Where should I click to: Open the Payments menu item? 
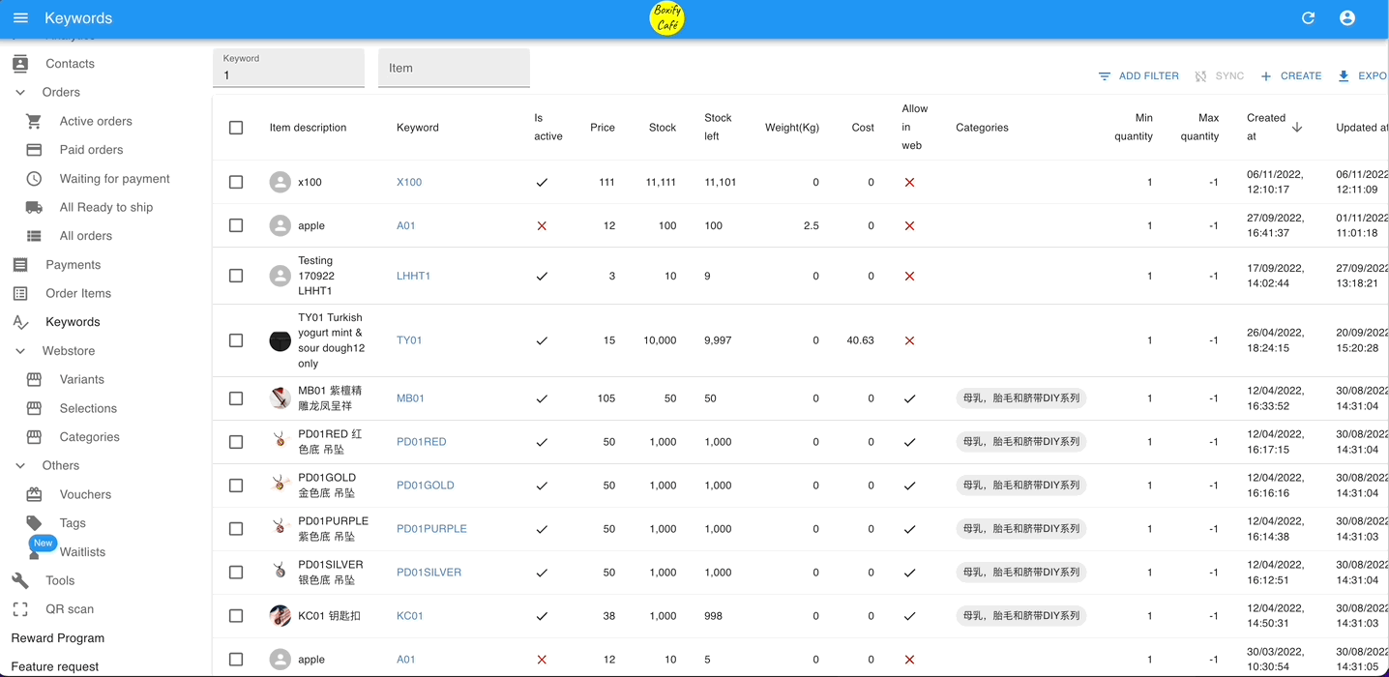[x=21, y=264]
